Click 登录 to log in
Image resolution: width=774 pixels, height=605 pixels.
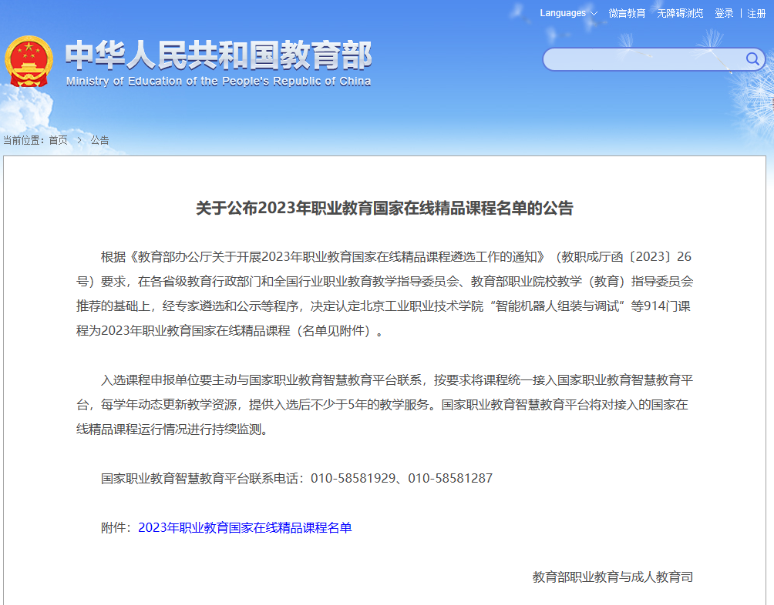tap(724, 13)
